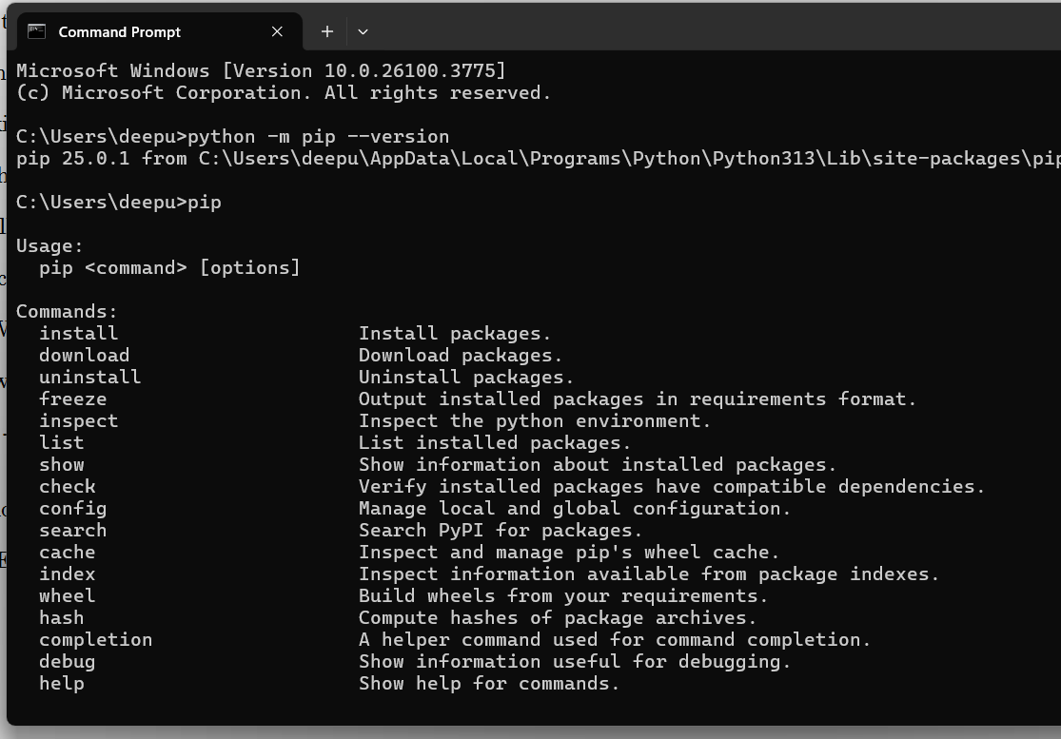The image size is (1061, 739).
Task: Click the Command Prompt tab icon
Action: pos(36,31)
